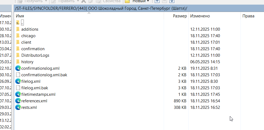Select the DistributorLogs folder icon
This screenshot has height=130, width=264.
(18, 55)
